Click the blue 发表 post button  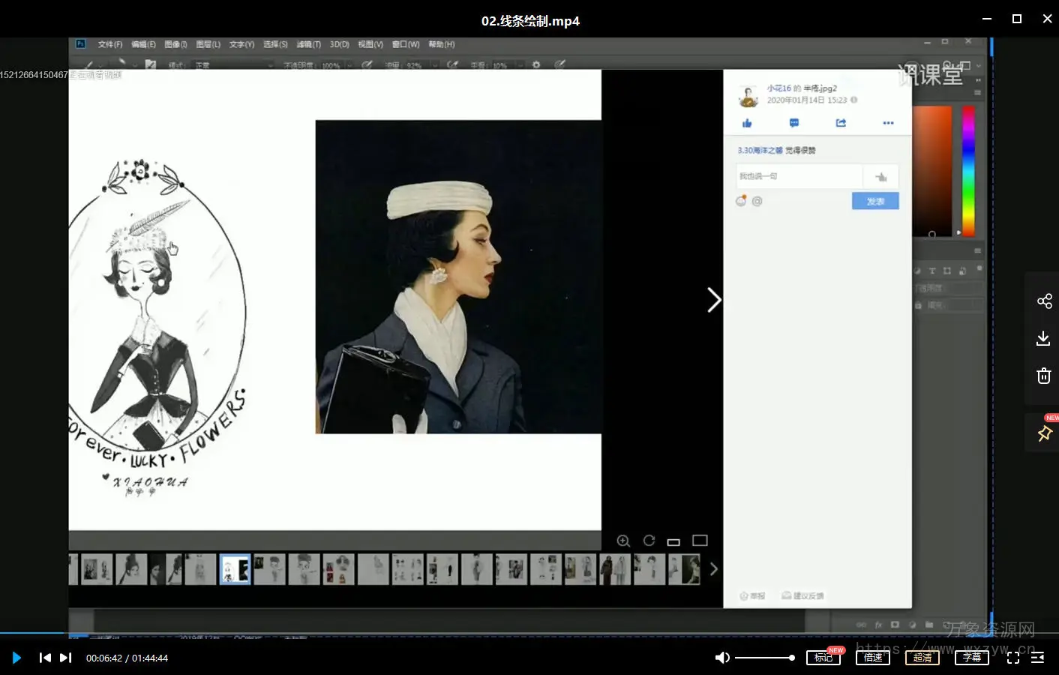click(x=874, y=201)
